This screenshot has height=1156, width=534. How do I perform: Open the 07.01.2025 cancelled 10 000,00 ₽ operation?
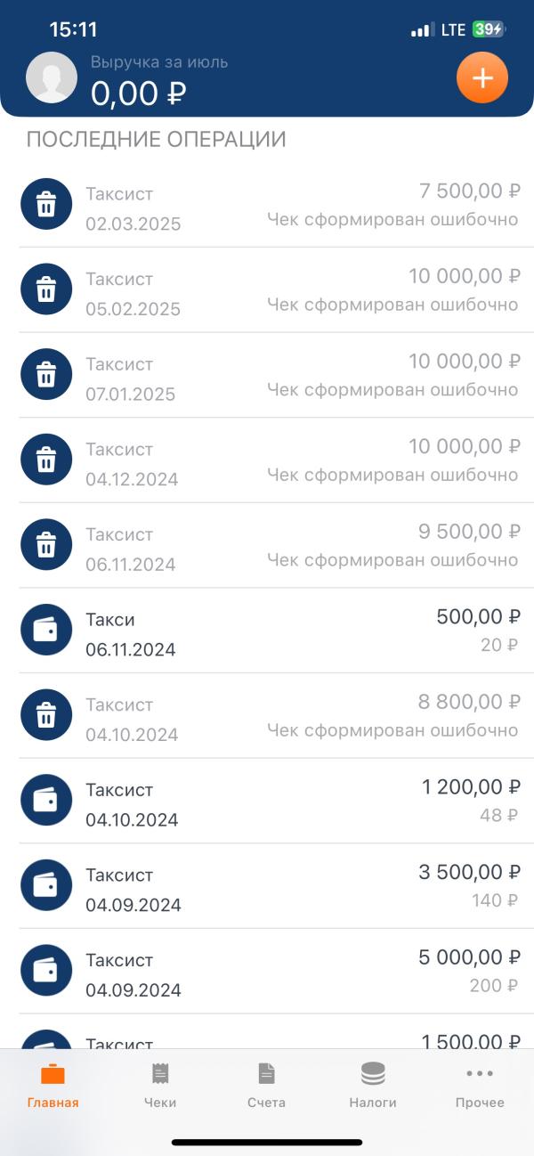[x=267, y=375]
